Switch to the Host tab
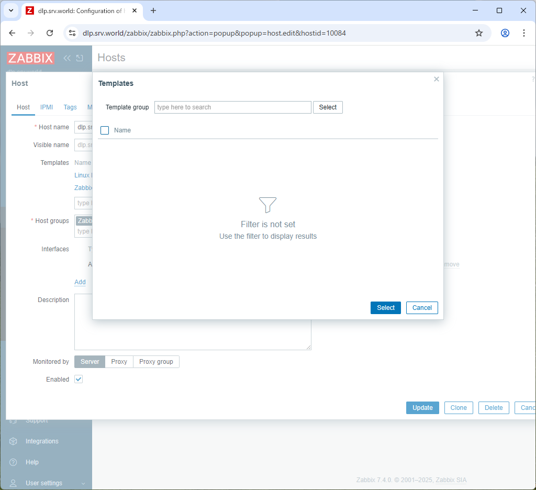This screenshot has height=490, width=536. [23, 107]
